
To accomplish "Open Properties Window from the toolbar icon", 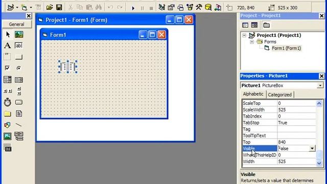I will point(171,8).
